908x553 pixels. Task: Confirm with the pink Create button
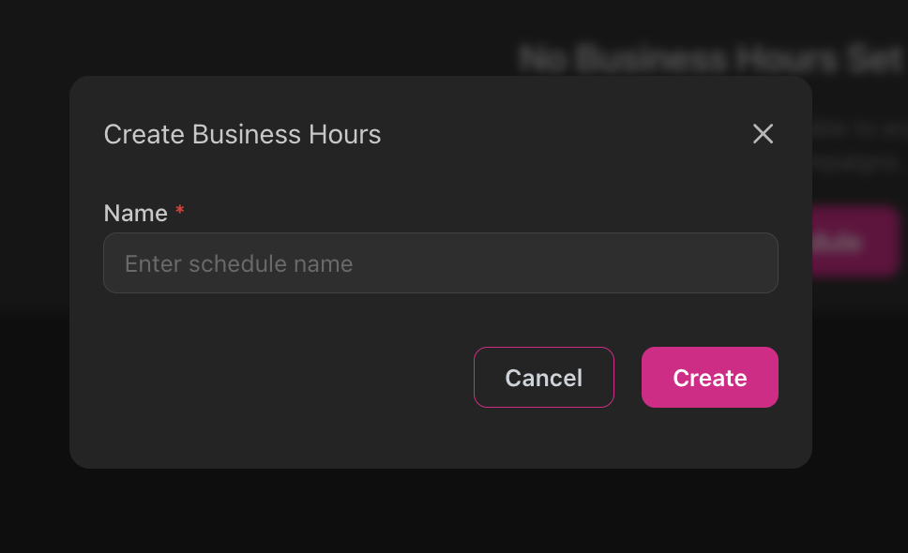click(710, 377)
